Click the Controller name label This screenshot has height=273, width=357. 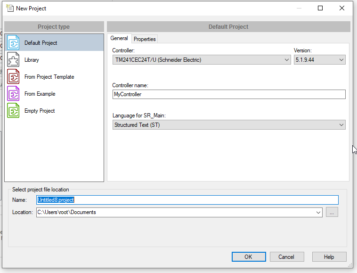coord(130,85)
